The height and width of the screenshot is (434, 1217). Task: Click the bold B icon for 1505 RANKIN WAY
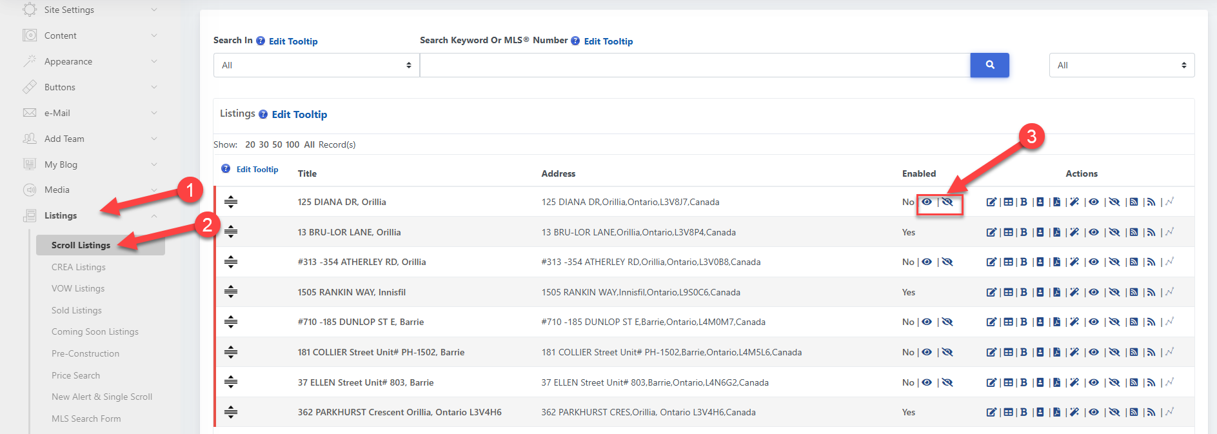coord(1024,292)
